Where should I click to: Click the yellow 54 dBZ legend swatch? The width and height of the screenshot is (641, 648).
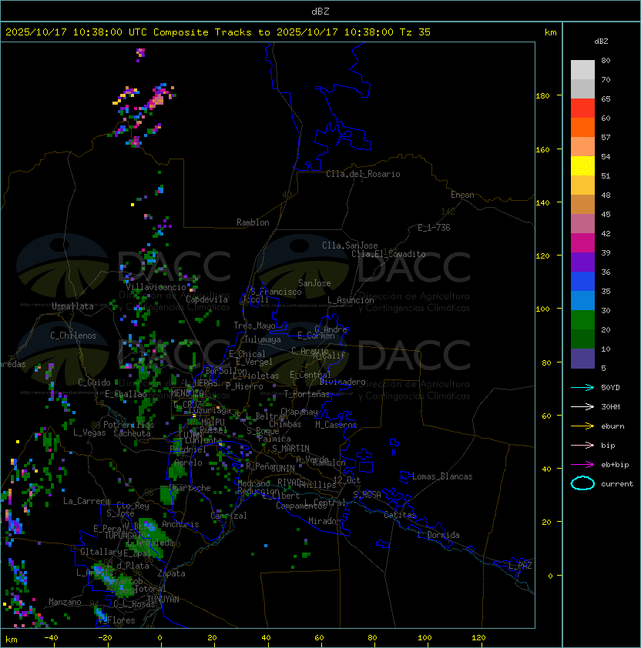click(582, 165)
